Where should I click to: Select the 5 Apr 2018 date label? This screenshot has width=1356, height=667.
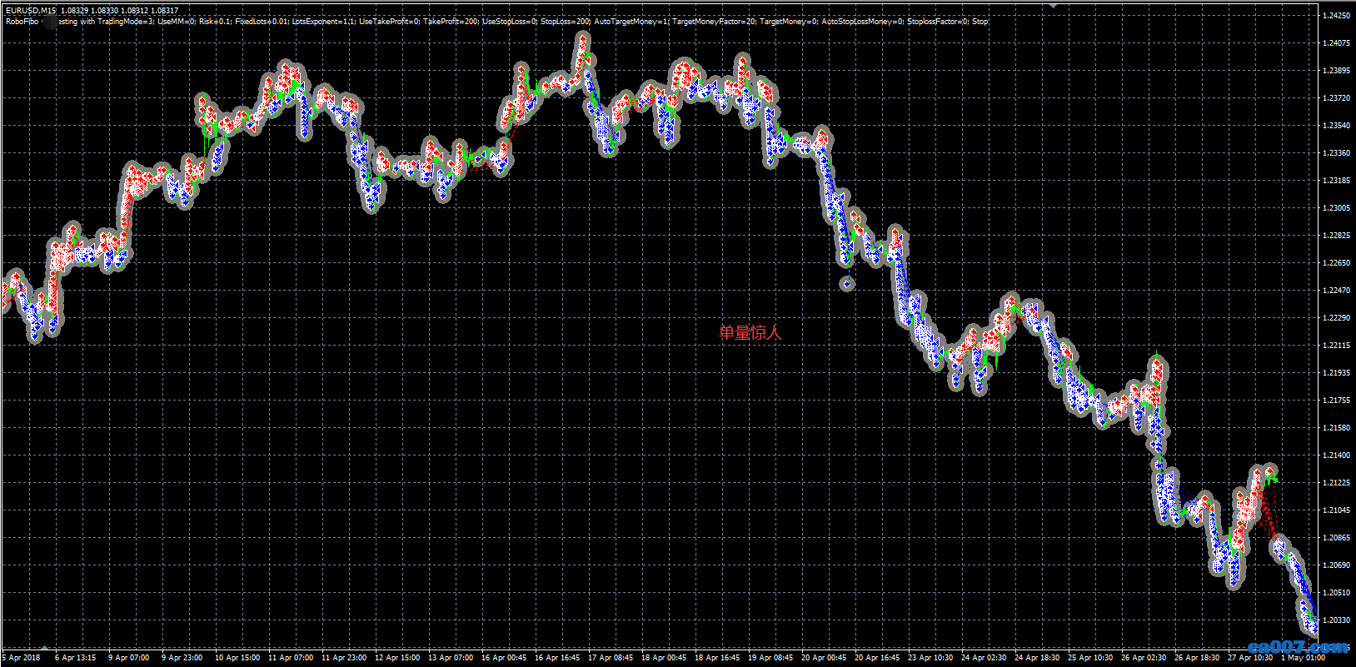(x=22, y=658)
